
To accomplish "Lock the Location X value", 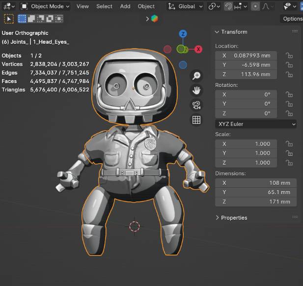I will 289,56.
